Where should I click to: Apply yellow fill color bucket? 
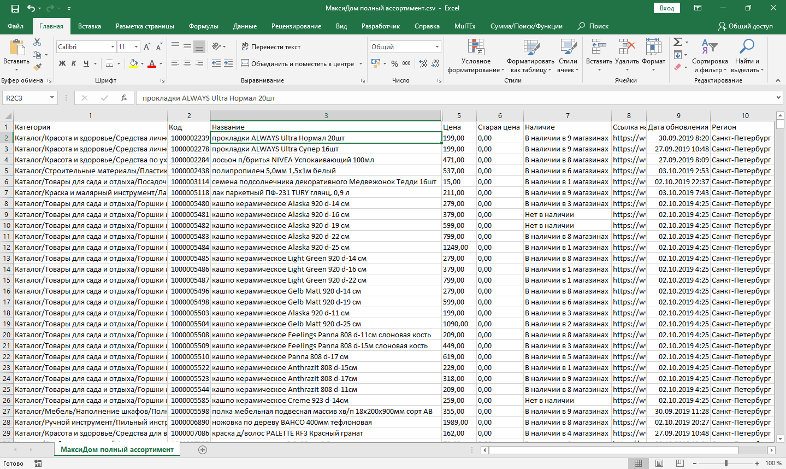pos(133,63)
